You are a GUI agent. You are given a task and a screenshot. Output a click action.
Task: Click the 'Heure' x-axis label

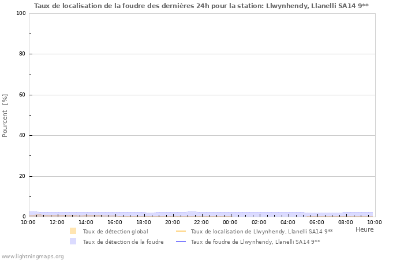pos(364,229)
